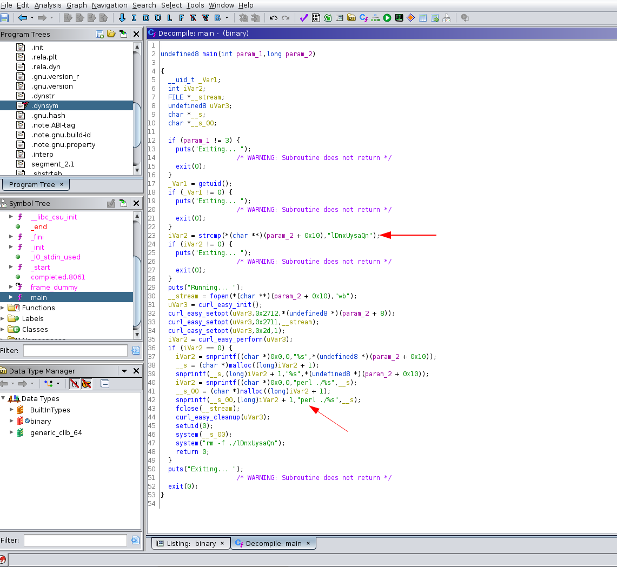Expand the generic_clib_64 archive node
The image size is (617, 567).
(x=11, y=432)
